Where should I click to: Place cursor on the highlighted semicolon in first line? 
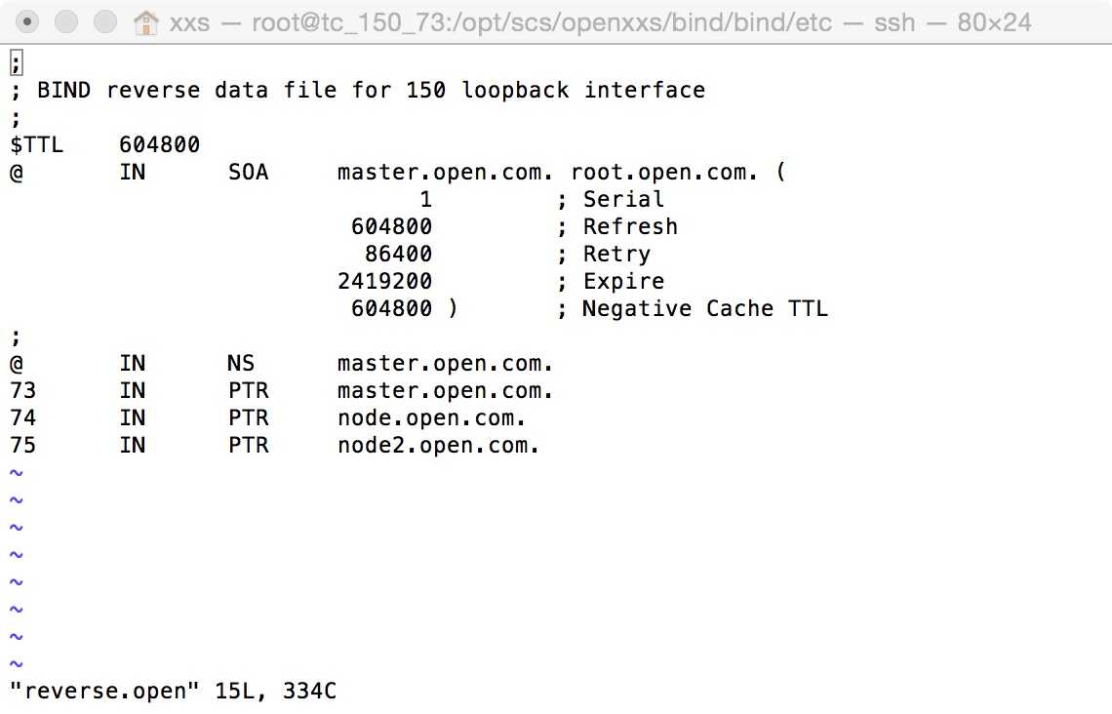[17, 63]
